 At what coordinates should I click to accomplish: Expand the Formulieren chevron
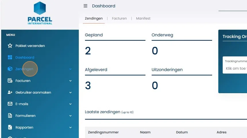pyautogui.click(x=70, y=116)
